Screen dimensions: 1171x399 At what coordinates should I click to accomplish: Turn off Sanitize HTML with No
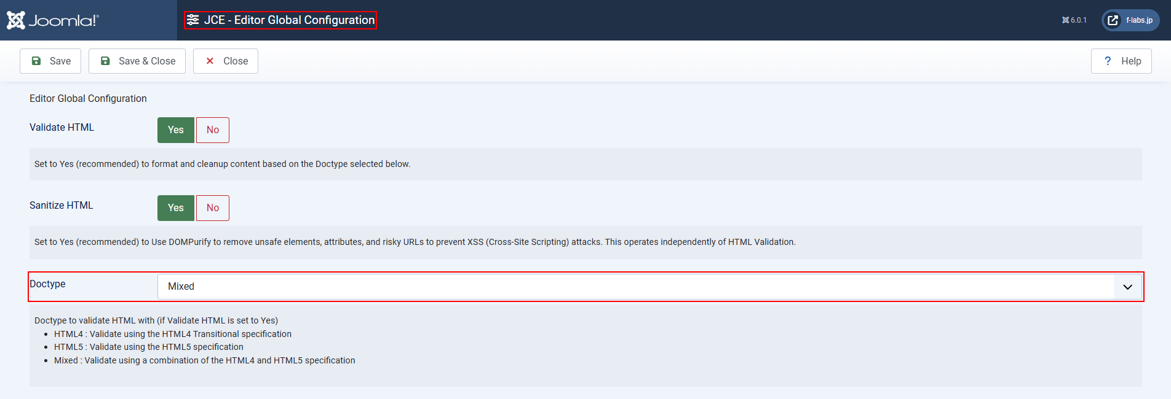(x=213, y=208)
